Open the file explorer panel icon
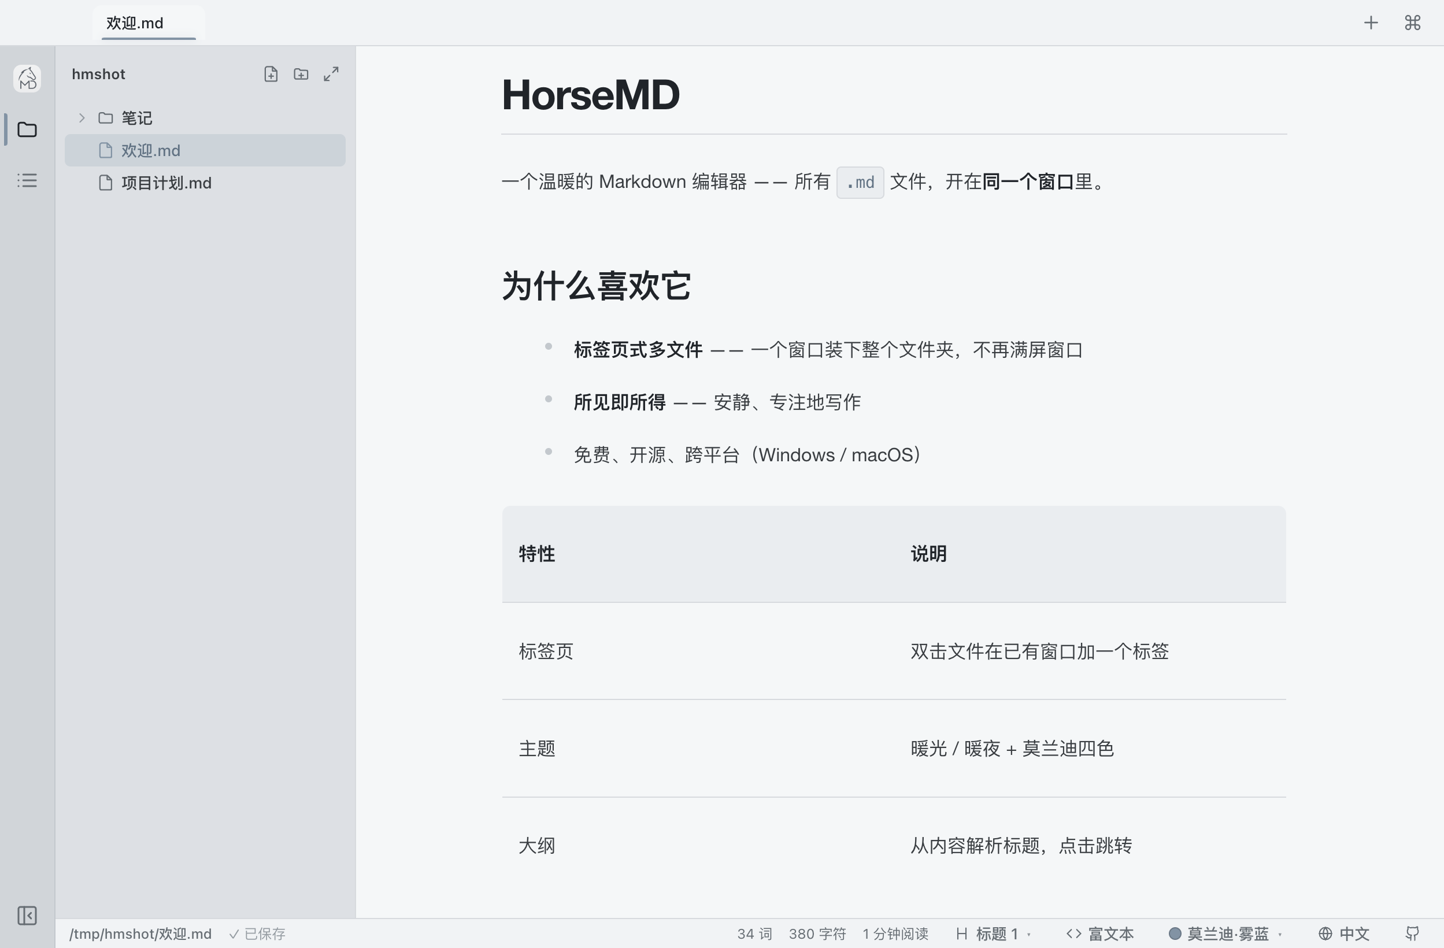 tap(27, 130)
